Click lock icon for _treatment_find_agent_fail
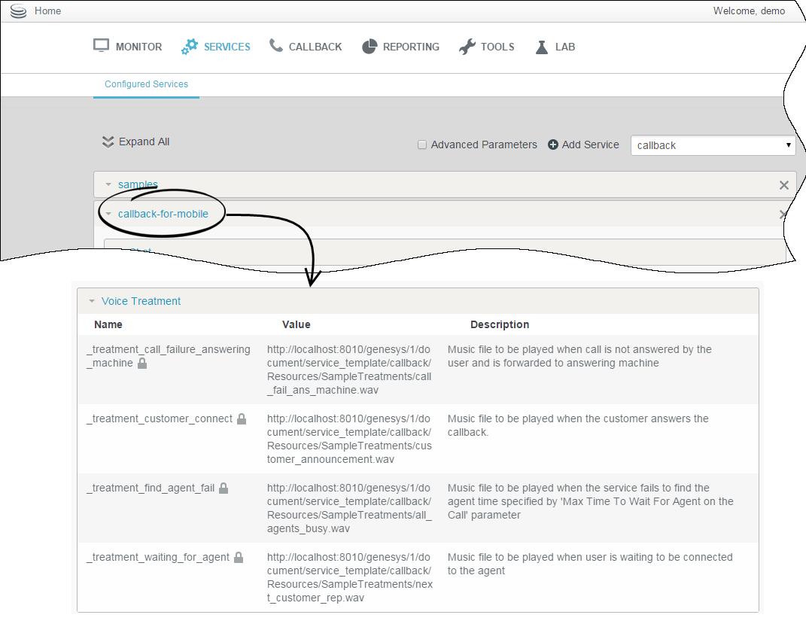Viewport: 806px width, 636px height. [x=224, y=488]
